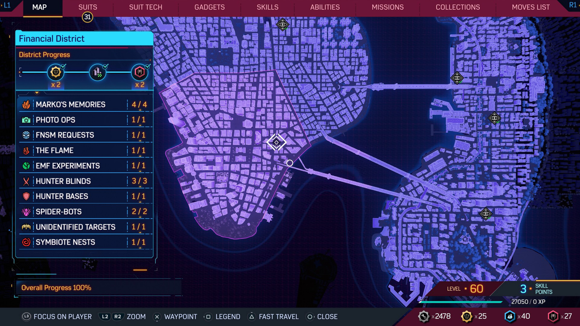Click the Spider-Bots icon

(x=26, y=211)
